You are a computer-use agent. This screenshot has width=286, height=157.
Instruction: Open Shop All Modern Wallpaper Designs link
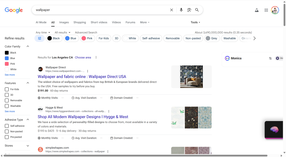pos(83,117)
